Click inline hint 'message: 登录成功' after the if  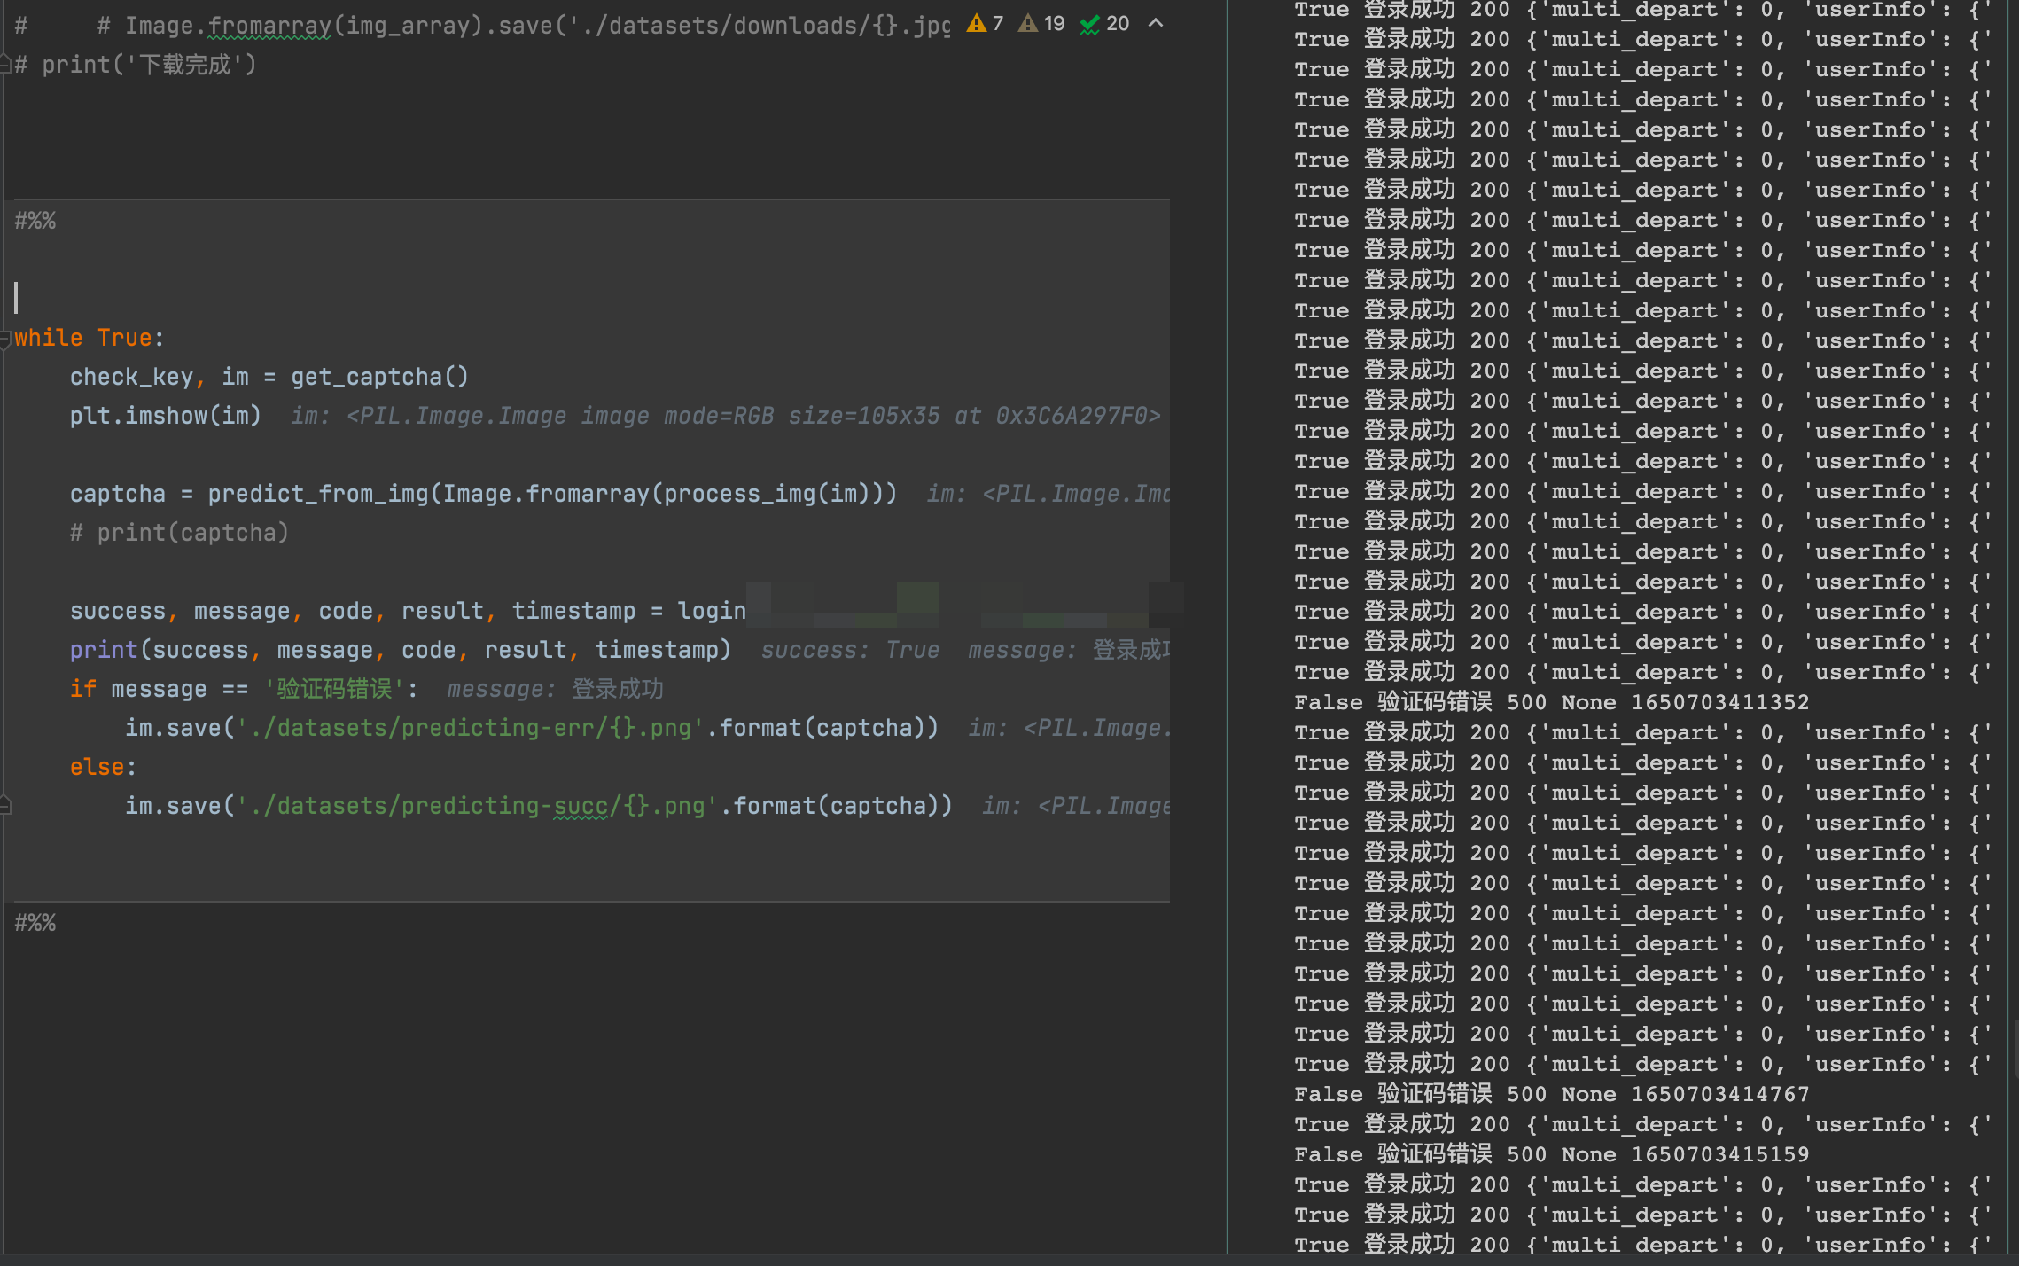(x=556, y=689)
